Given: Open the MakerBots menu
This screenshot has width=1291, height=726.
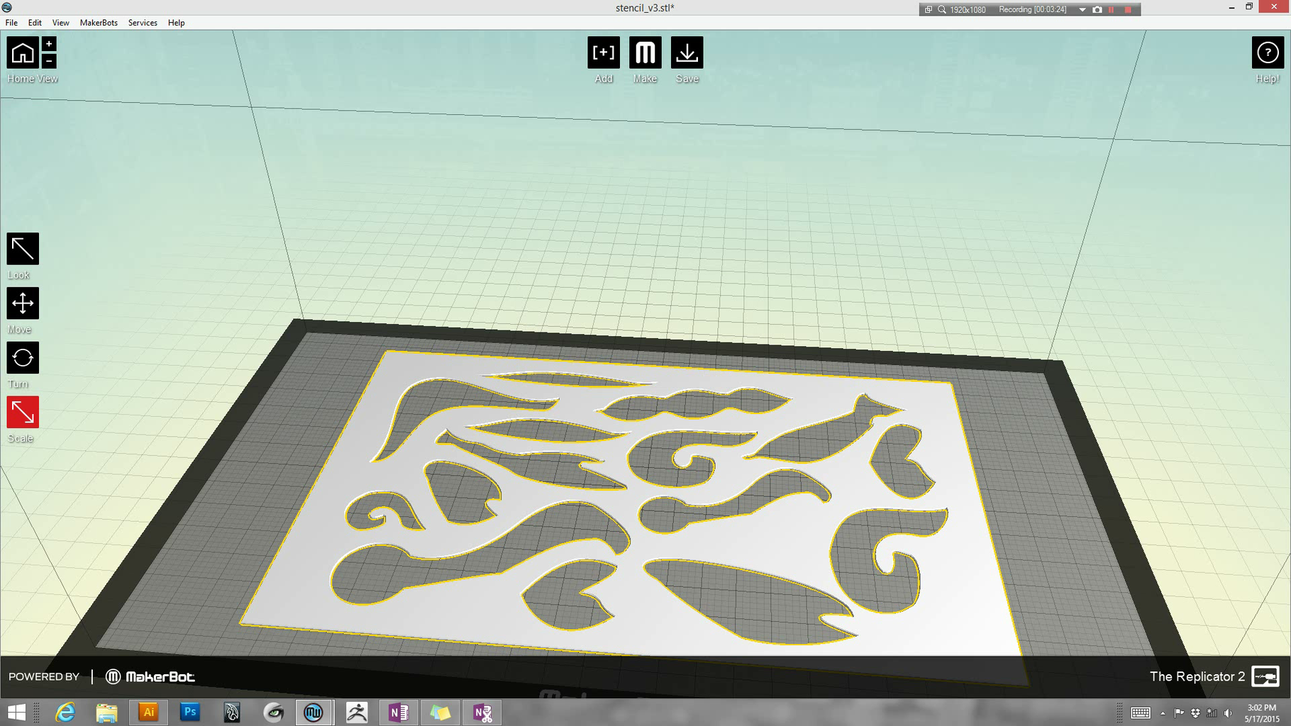Looking at the screenshot, I should point(98,23).
